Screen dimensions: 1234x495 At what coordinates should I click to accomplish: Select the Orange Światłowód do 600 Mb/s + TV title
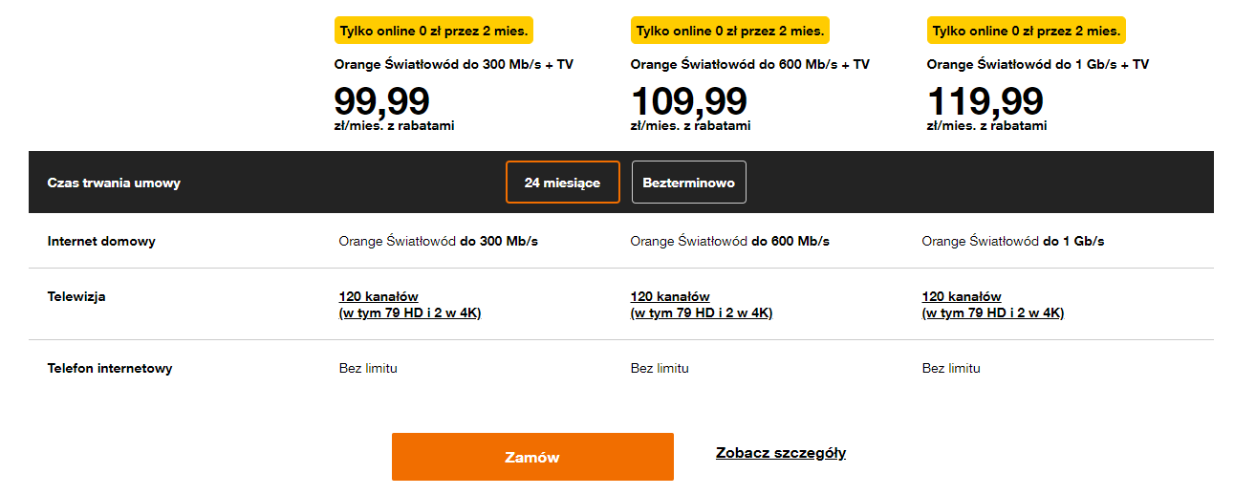click(x=750, y=65)
